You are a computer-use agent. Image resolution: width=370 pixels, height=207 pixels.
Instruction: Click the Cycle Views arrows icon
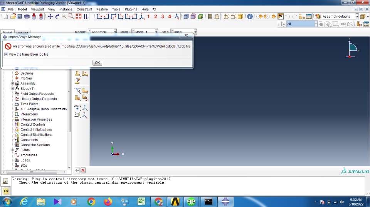point(86,17)
